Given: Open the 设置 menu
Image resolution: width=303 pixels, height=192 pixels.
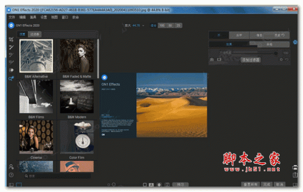Looking at the screenshot, I should [43, 17].
